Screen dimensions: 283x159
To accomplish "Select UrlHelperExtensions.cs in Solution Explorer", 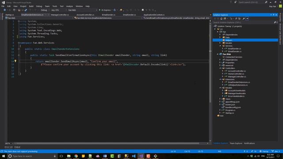I will [238, 85].
